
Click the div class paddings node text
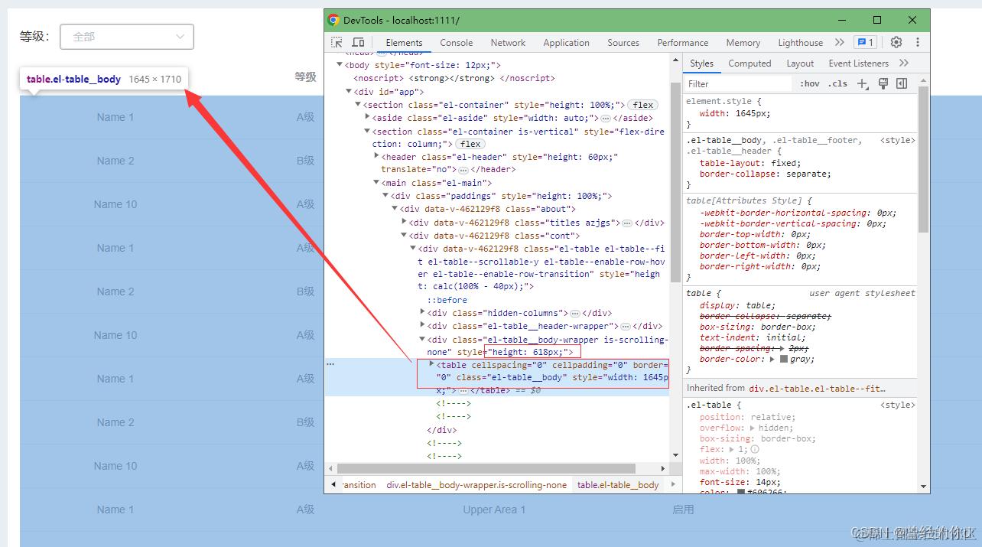(502, 196)
